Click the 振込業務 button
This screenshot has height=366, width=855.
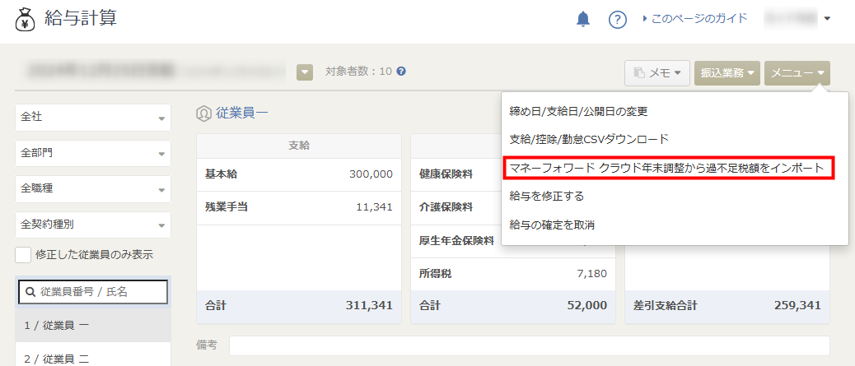coord(727,73)
